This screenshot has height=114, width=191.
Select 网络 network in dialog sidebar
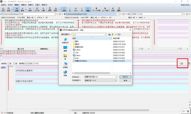point(65,74)
